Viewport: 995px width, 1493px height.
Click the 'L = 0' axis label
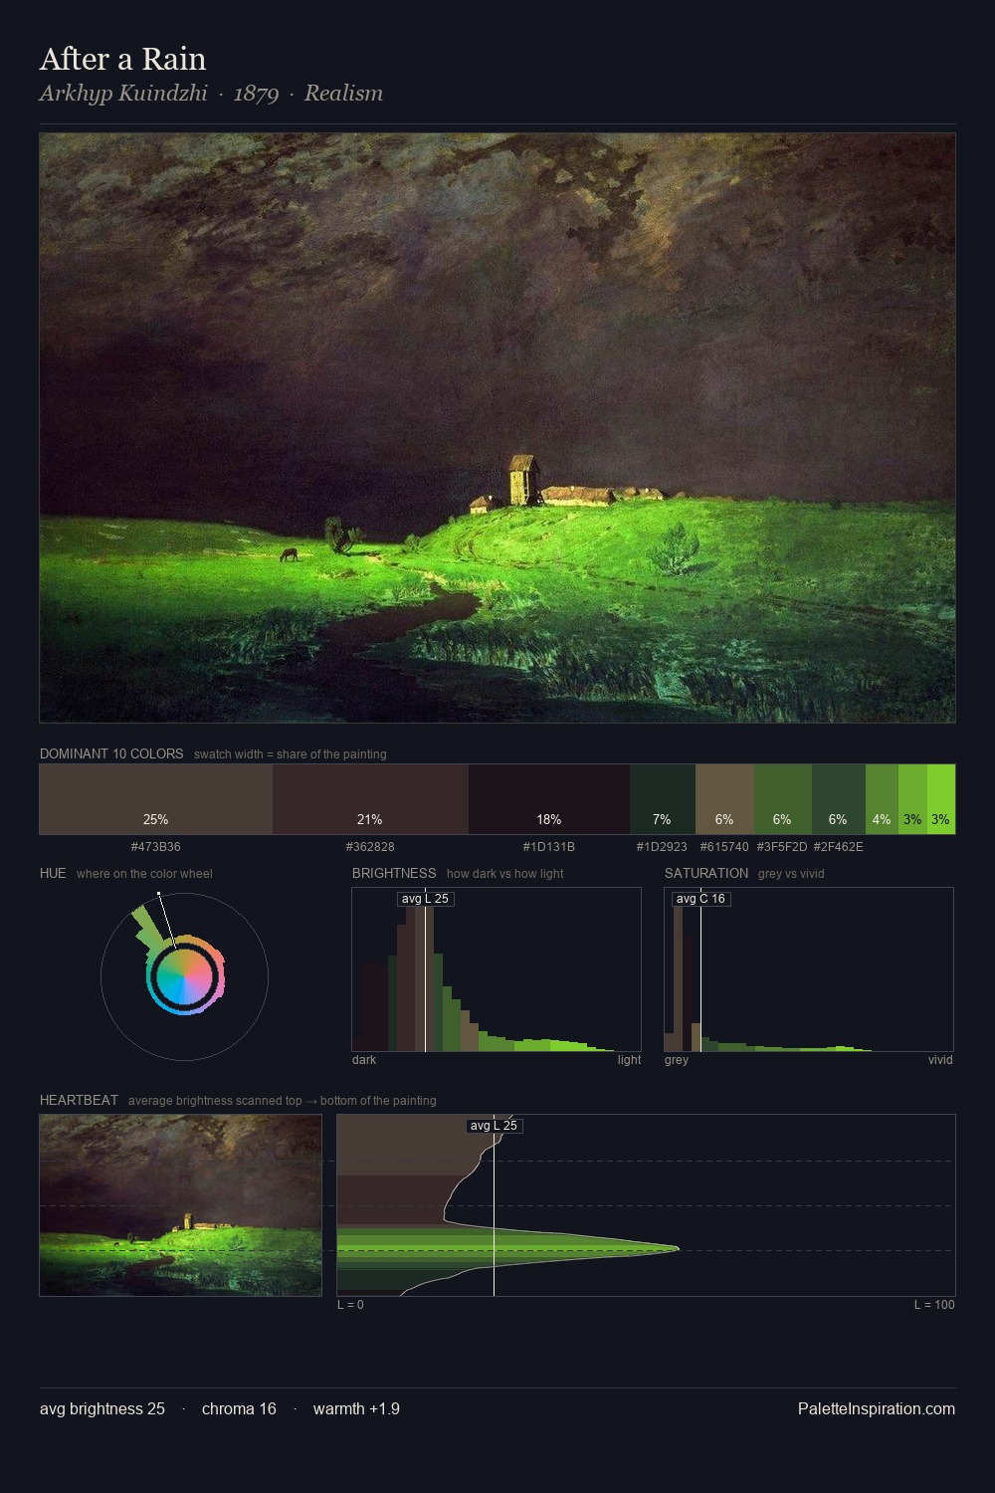[350, 1305]
